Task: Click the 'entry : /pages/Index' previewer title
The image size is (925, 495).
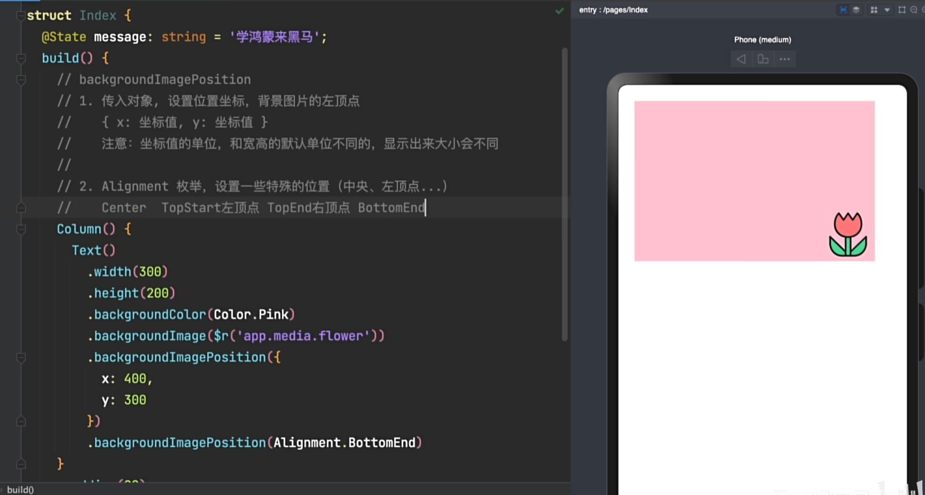Action: point(613,10)
